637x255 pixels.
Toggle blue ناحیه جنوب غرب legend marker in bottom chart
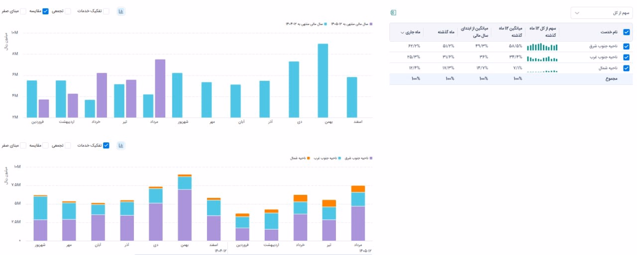tap(340, 158)
